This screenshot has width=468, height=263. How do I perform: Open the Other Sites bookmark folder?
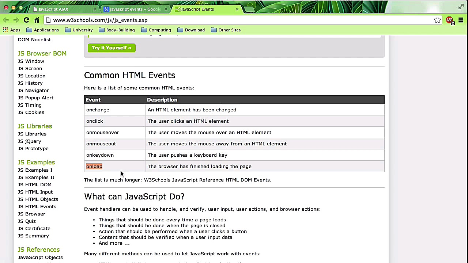click(x=226, y=30)
